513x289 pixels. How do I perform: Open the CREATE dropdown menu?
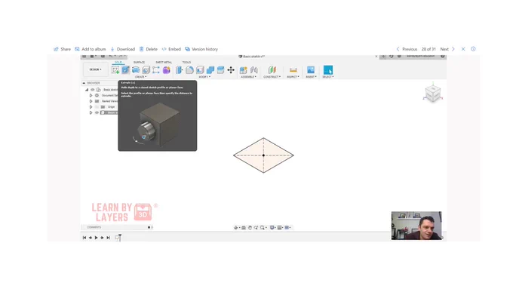tap(140, 77)
